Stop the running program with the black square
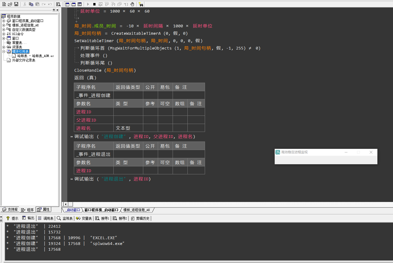The image size is (393, 263). [x=94, y=4]
